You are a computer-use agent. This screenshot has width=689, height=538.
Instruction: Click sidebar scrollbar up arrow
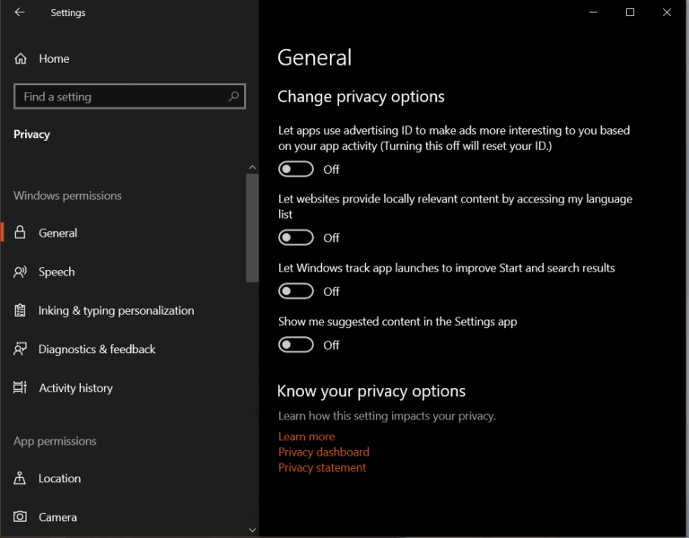[x=252, y=168]
